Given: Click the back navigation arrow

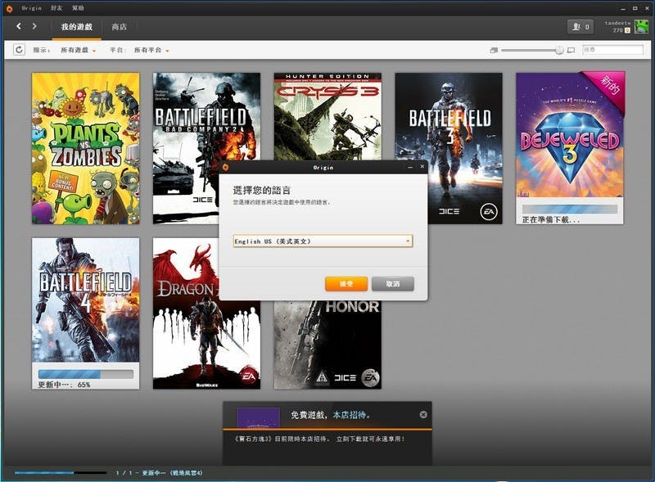Looking at the screenshot, I should [19, 27].
